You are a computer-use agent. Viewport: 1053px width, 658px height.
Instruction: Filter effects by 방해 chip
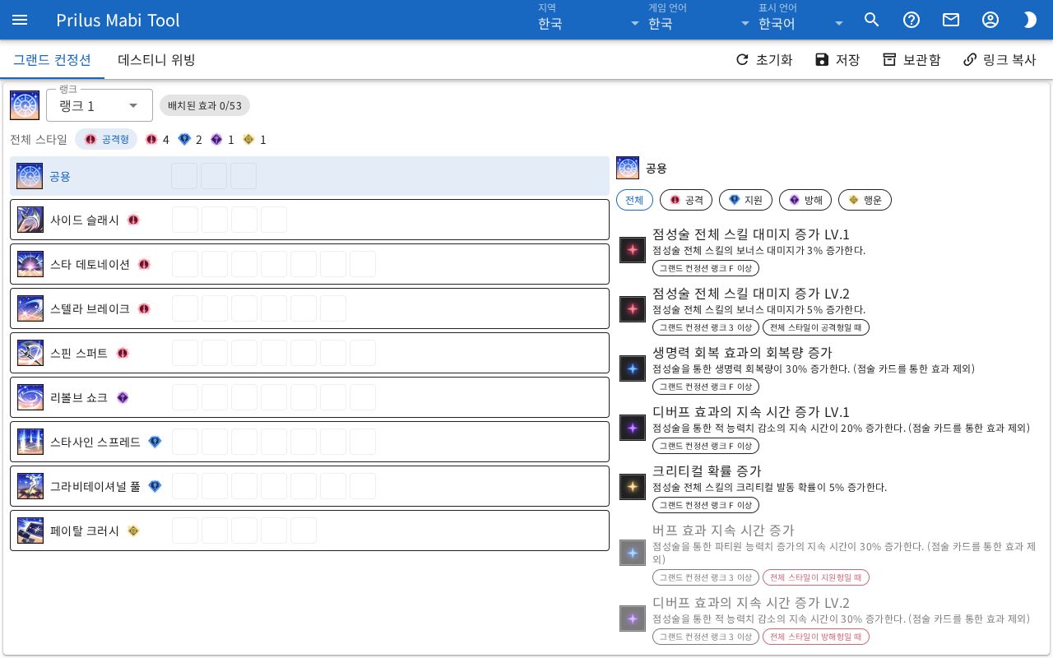[805, 200]
